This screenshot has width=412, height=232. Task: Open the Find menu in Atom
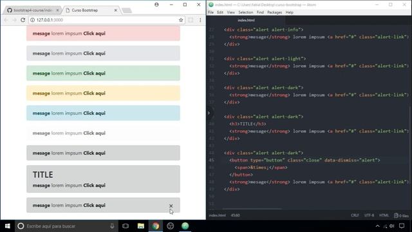pos(260,12)
